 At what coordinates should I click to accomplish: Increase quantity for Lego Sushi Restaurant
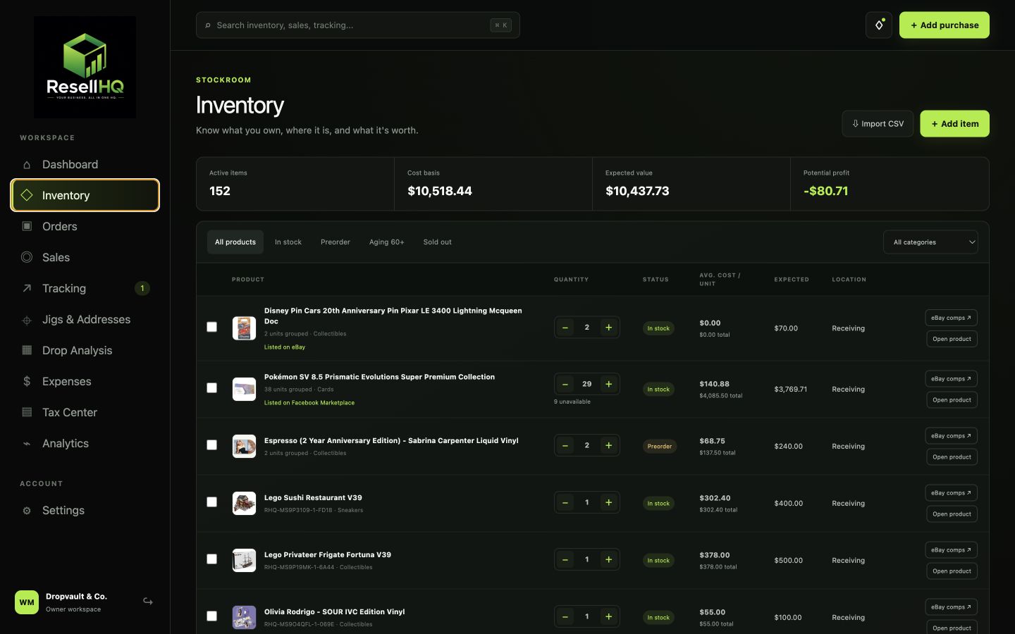(609, 502)
